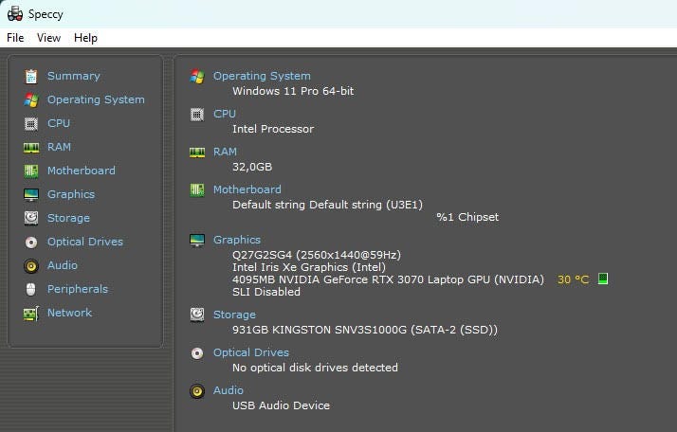Screen dimensions: 677x432
Task: Click the 30 °C GPU temperature reading
Action: (573, 279)
